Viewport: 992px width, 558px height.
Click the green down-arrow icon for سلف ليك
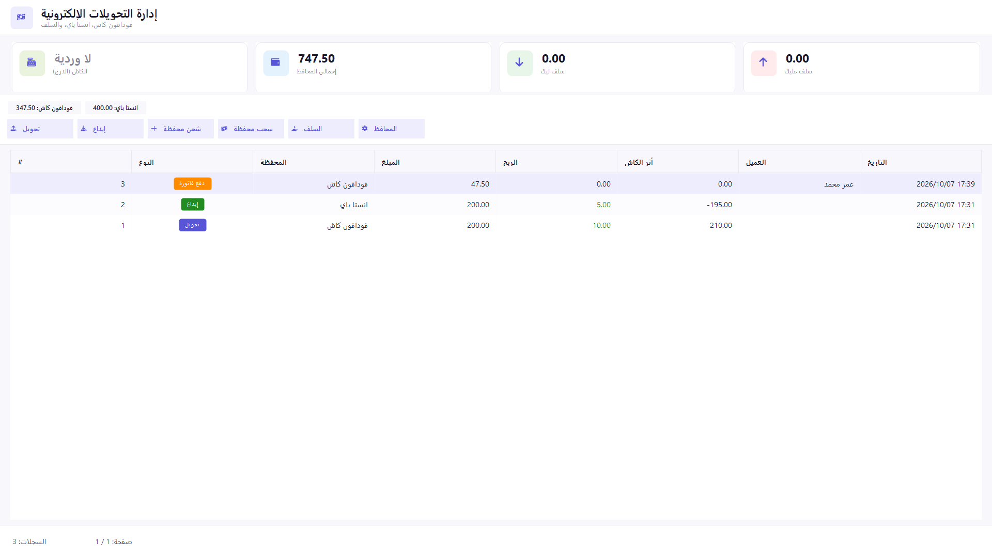pyautogui.click(x=520, y=63)
